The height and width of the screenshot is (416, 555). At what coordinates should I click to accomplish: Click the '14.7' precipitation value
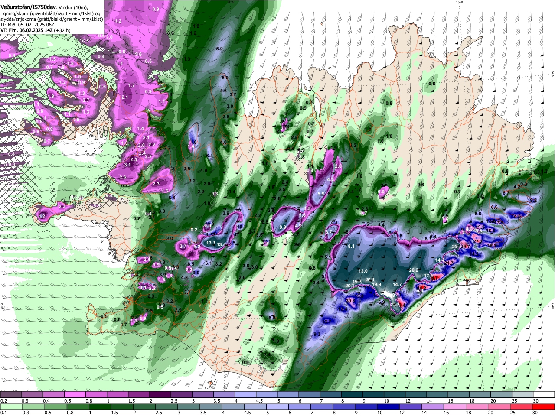click(397, 284)
